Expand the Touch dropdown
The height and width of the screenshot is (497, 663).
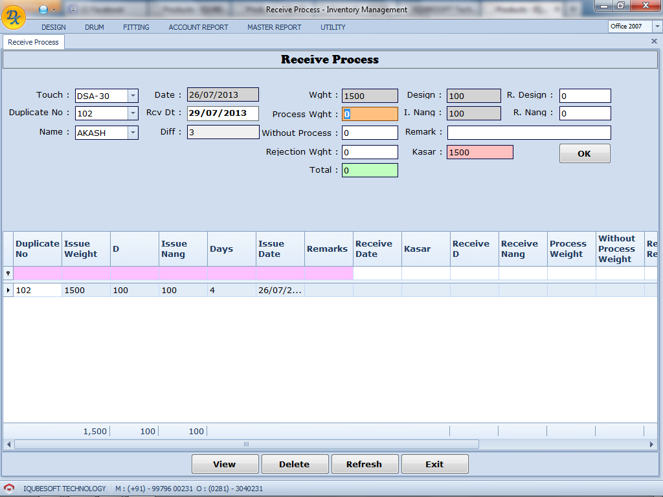(133, 96)
